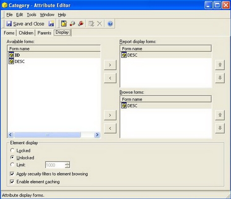Viewport: 231px width, 199px height.
Task: Select DESC text in Report display forms
Action: tap(132, 55)
